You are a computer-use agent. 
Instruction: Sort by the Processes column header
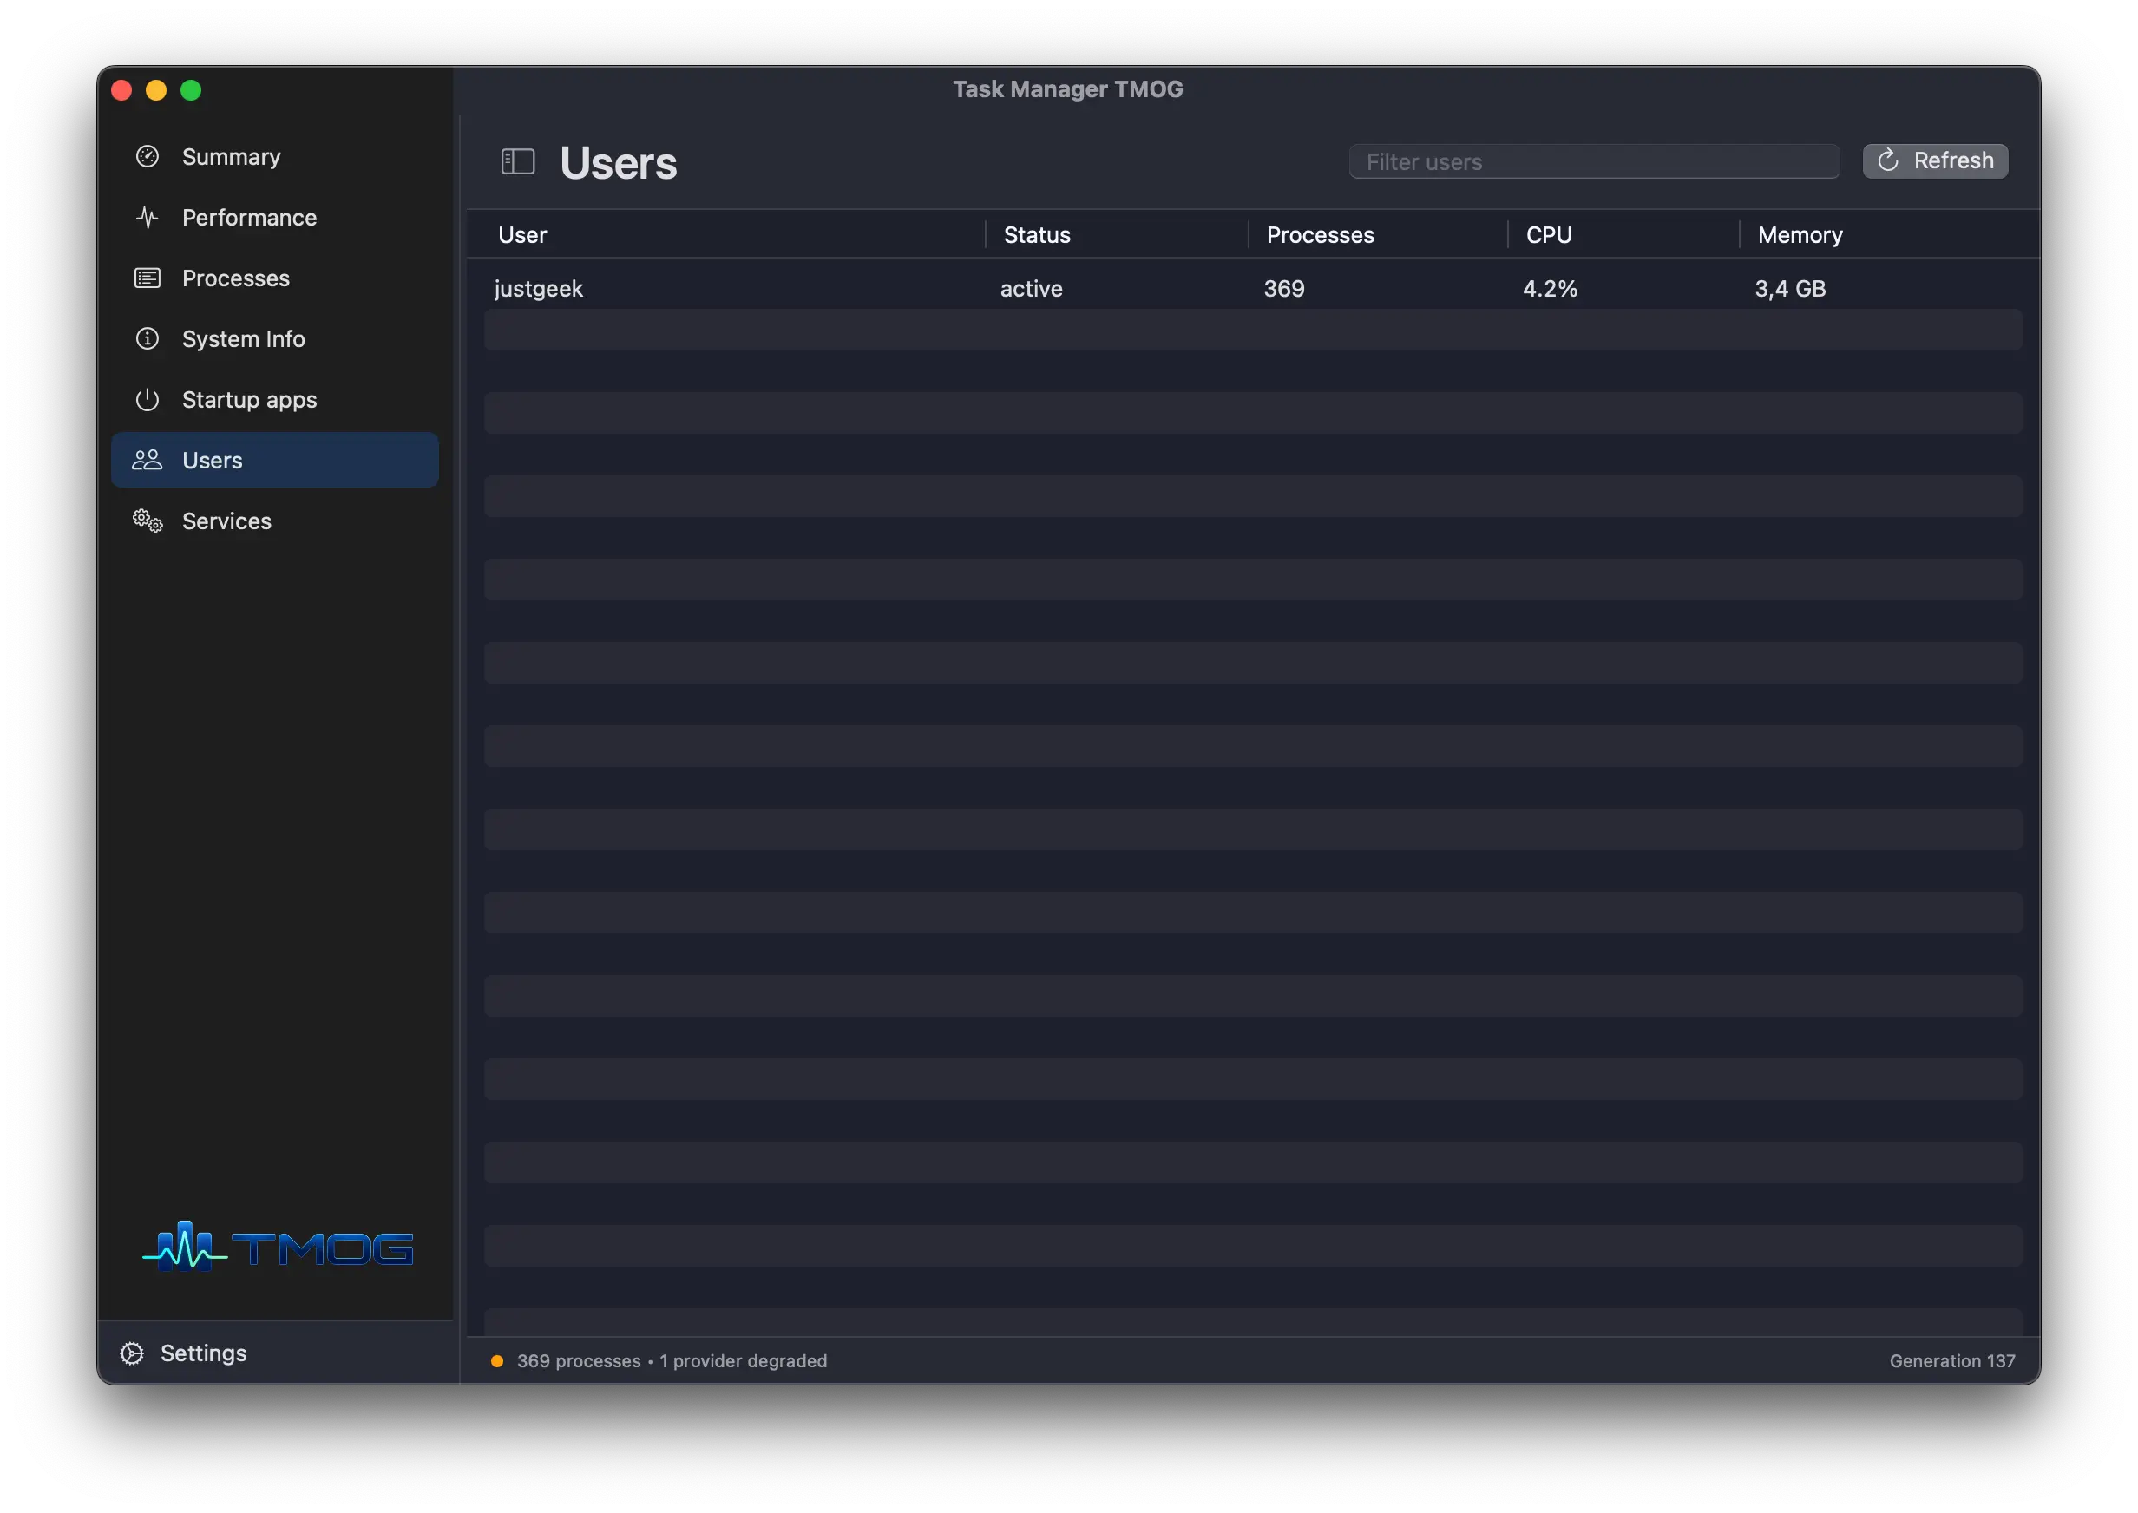click(x=1320, y=235)
